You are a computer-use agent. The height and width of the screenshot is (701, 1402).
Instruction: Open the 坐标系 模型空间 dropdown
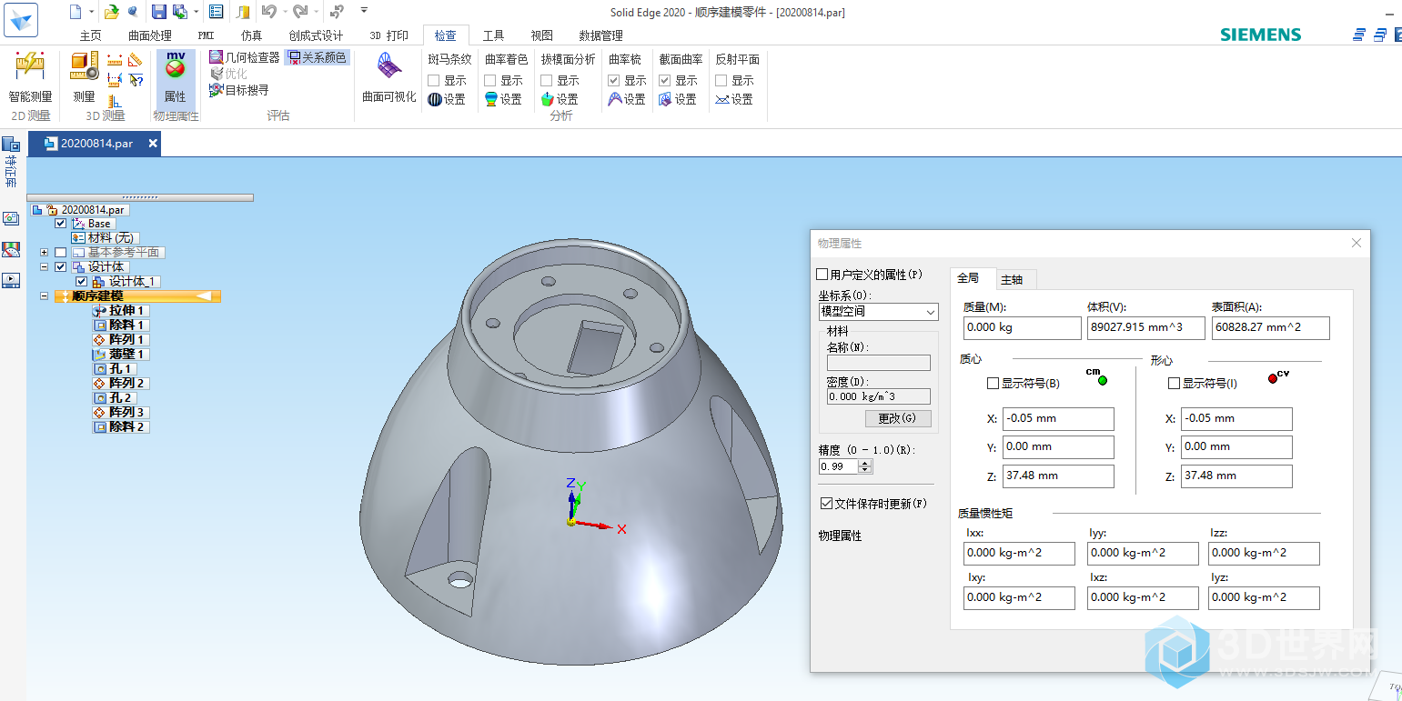879,312
